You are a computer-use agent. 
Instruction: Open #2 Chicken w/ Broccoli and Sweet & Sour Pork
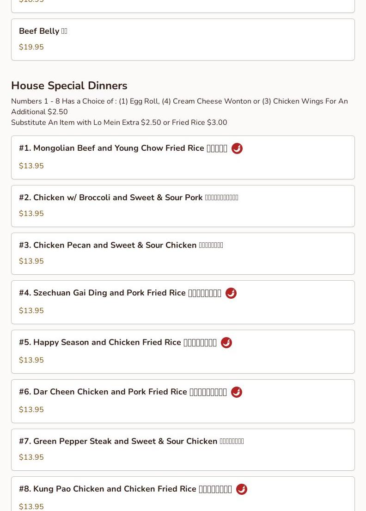(x=183, y=206)
